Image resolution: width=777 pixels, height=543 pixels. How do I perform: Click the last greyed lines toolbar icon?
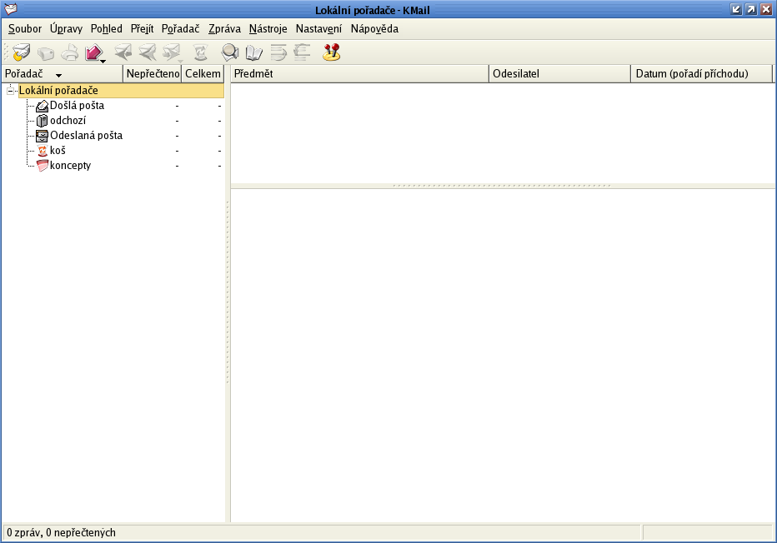coord(303,52)
